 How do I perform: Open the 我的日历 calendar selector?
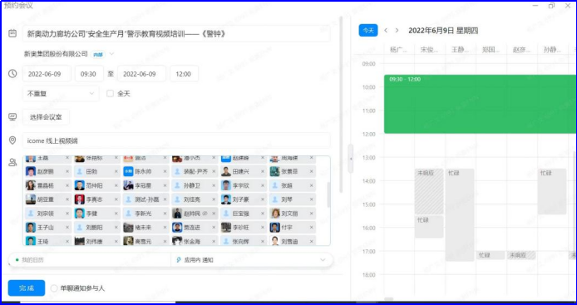pos(90,260)
